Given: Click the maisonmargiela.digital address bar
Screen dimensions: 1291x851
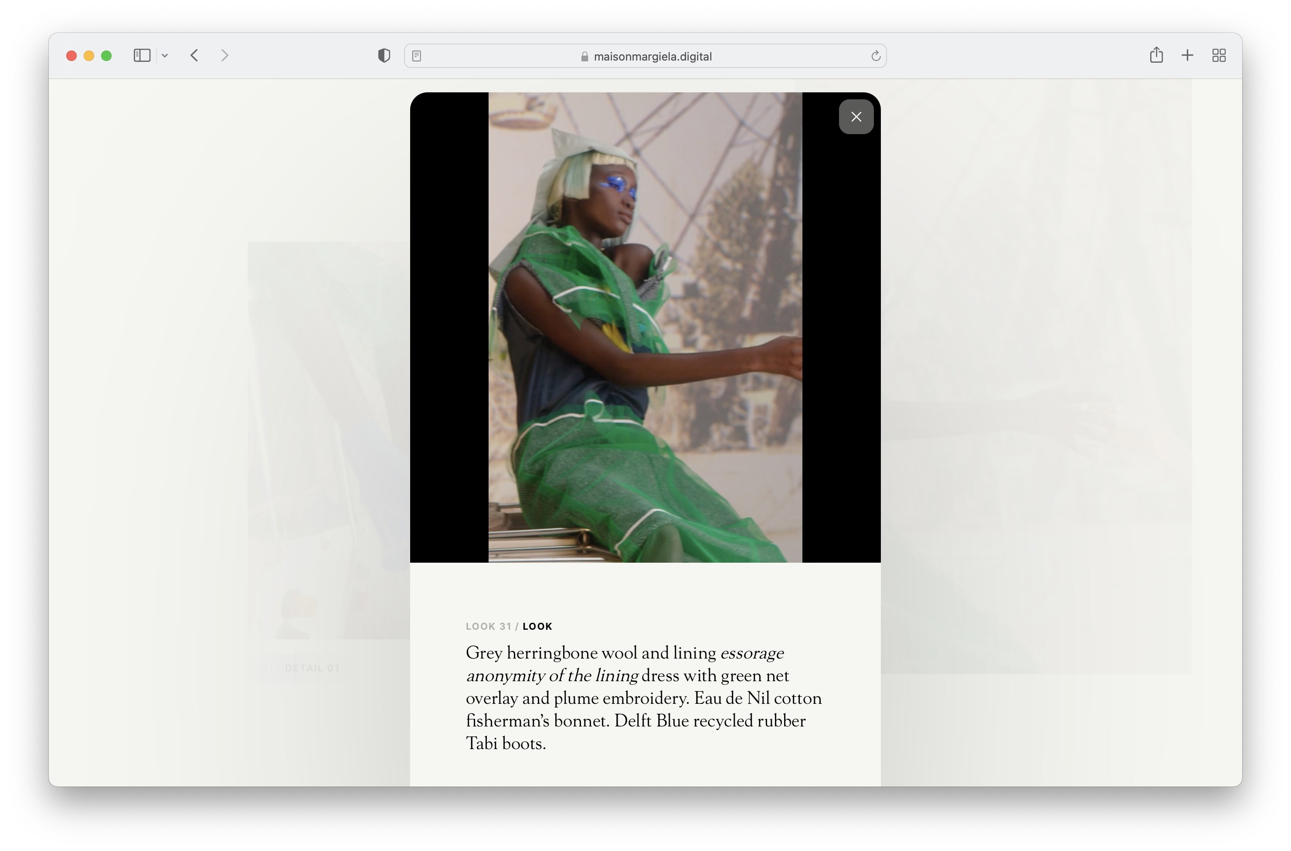Looking at the screenshot, I should (x=645, y=56).
